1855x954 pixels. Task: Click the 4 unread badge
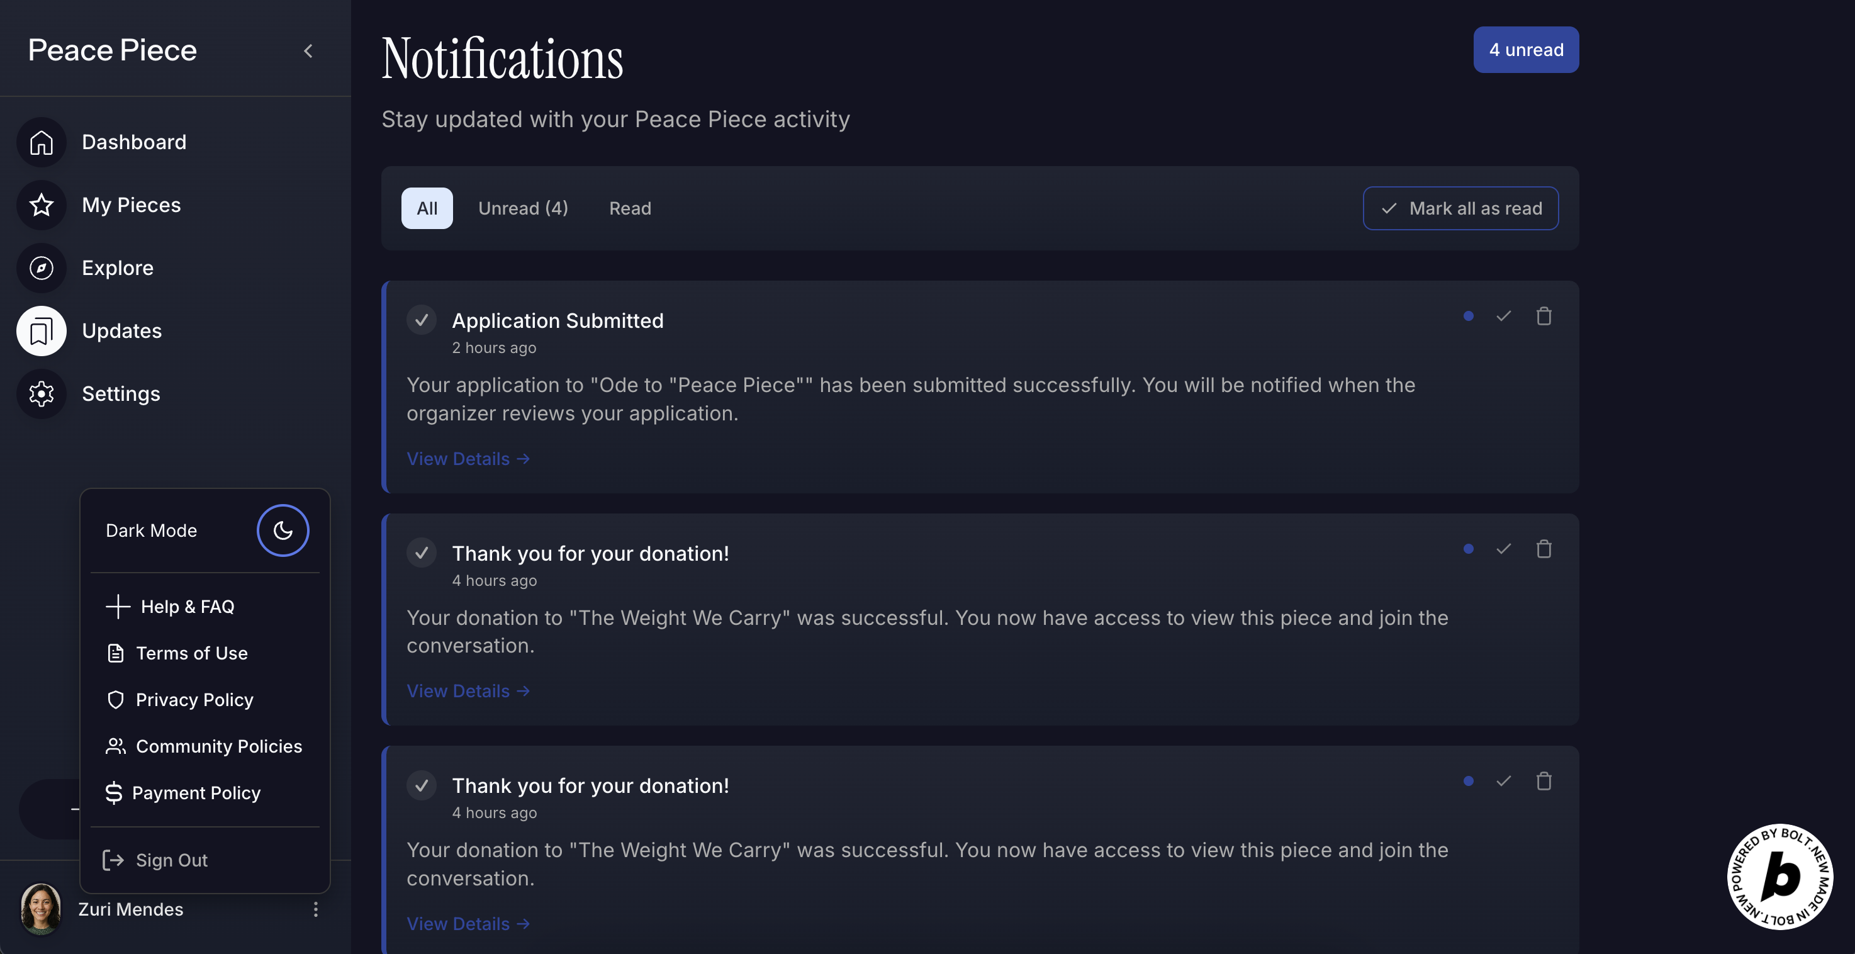click(1525, 50)
